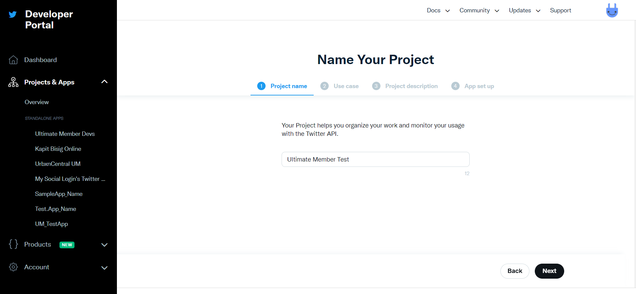Open the Updates dropdown arrow
The width and height of the screenshot is (636, 294).
click(x=538, y=11)
